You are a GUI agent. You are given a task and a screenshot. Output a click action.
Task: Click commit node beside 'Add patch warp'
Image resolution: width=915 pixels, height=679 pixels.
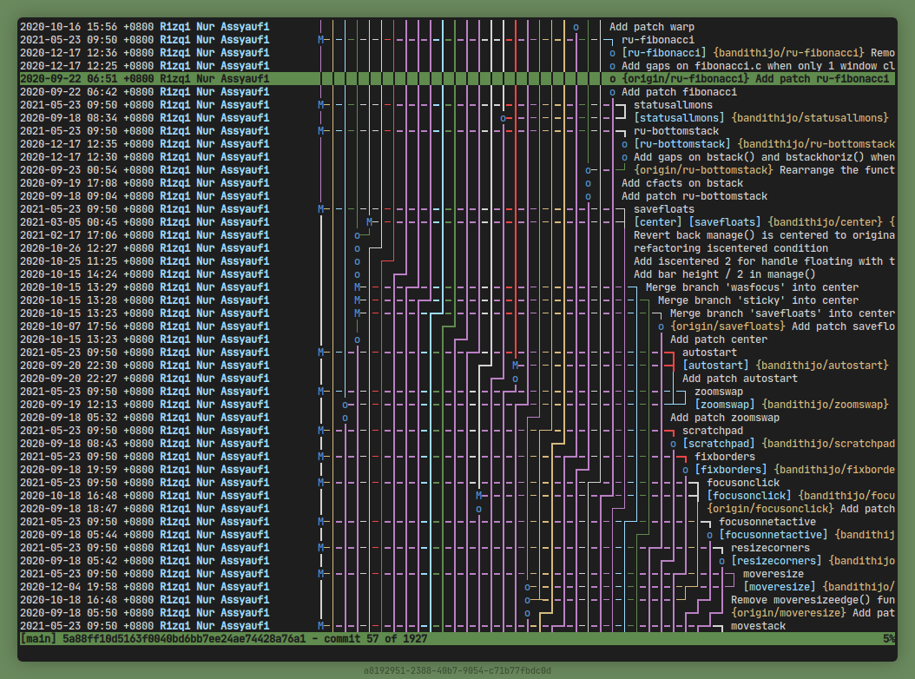[x=576, y=27]
